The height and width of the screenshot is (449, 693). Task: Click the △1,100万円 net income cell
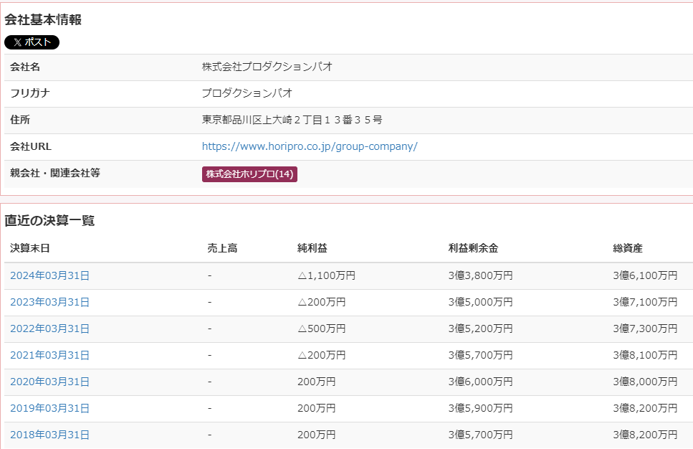[x=326, y=275]
